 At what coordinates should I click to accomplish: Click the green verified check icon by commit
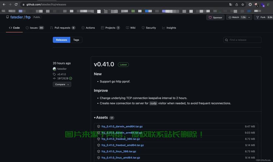pos(71,78)
